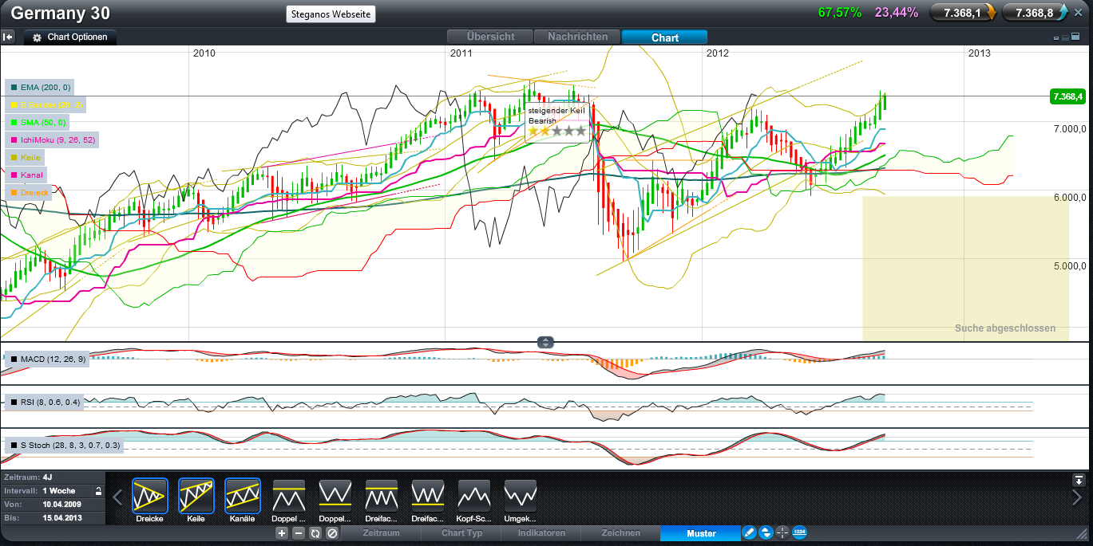Click the green 67,57% sentiment value
Screen dimensions: 1093x546
click(x=840, y=13)
